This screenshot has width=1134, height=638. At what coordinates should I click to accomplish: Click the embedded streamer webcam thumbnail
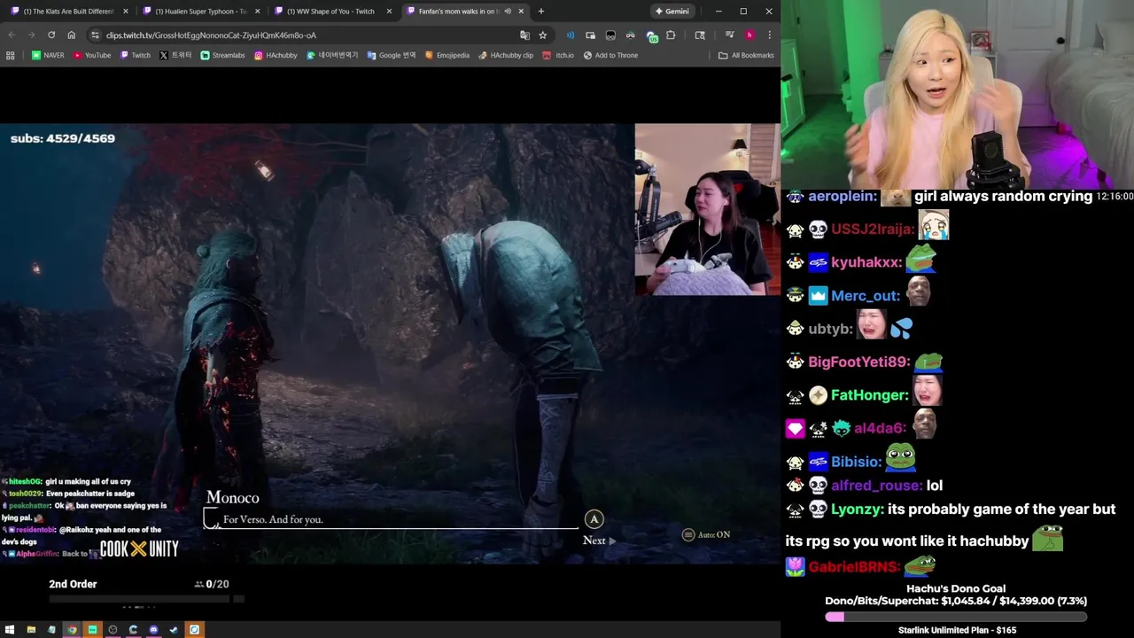[707, 209]
